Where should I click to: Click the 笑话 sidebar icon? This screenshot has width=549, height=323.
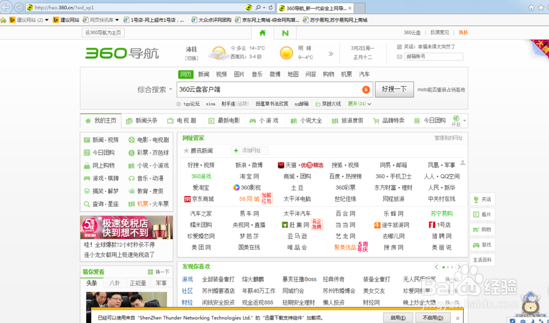click(x=476, y=199)
